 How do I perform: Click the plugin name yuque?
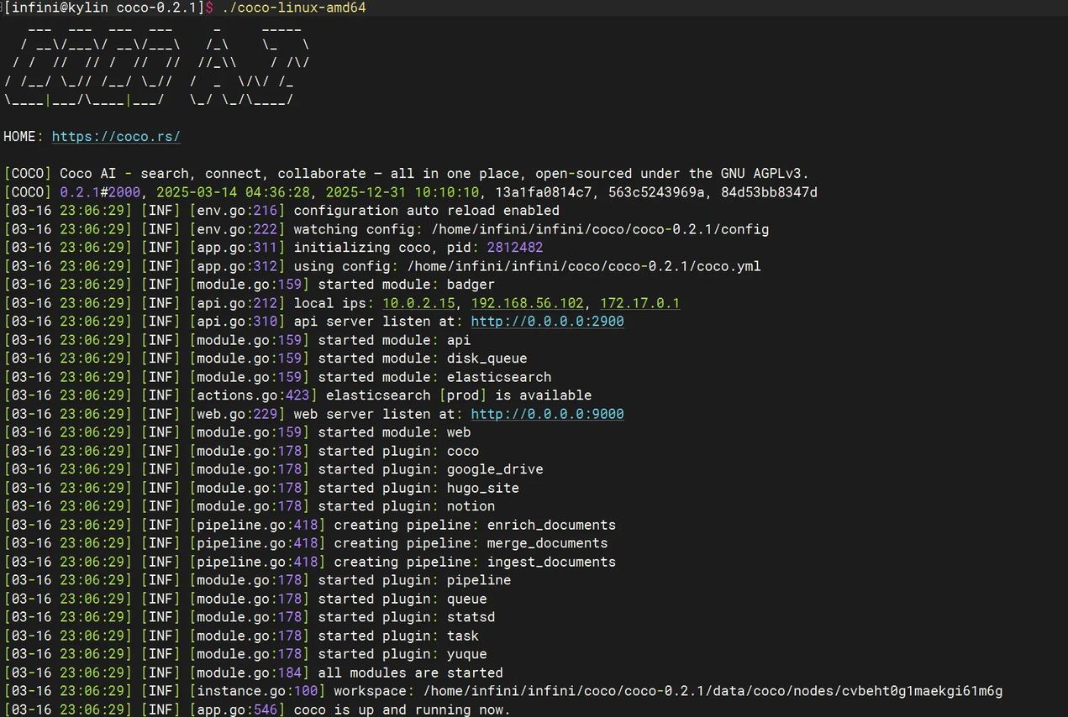click(466, 654)
